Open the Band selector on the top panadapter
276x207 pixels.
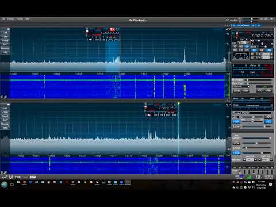click(x=5, y=41)
